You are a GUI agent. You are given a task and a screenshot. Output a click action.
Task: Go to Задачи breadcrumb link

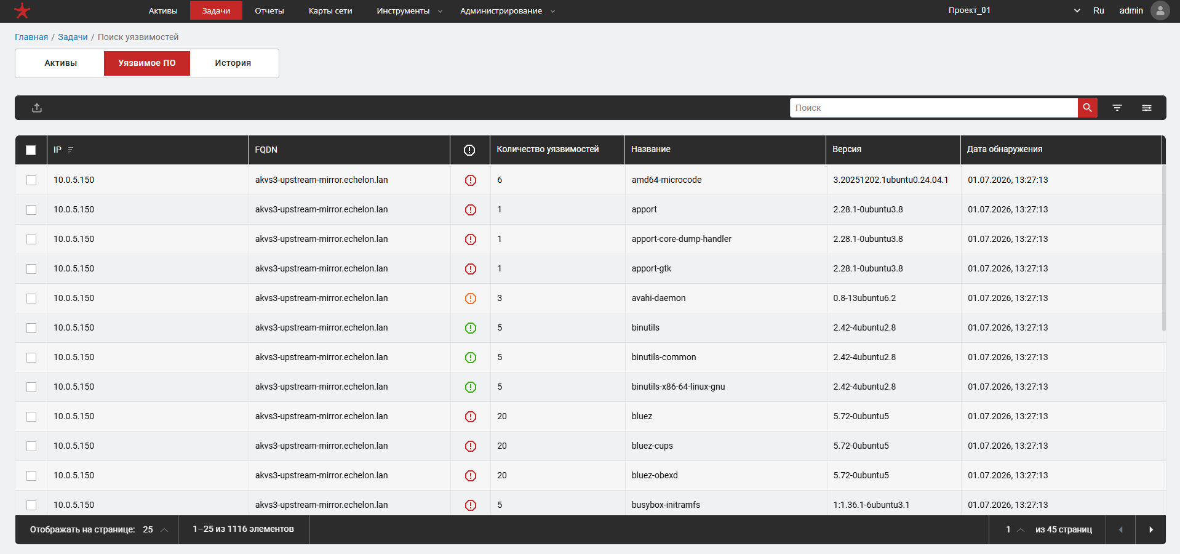73,37
